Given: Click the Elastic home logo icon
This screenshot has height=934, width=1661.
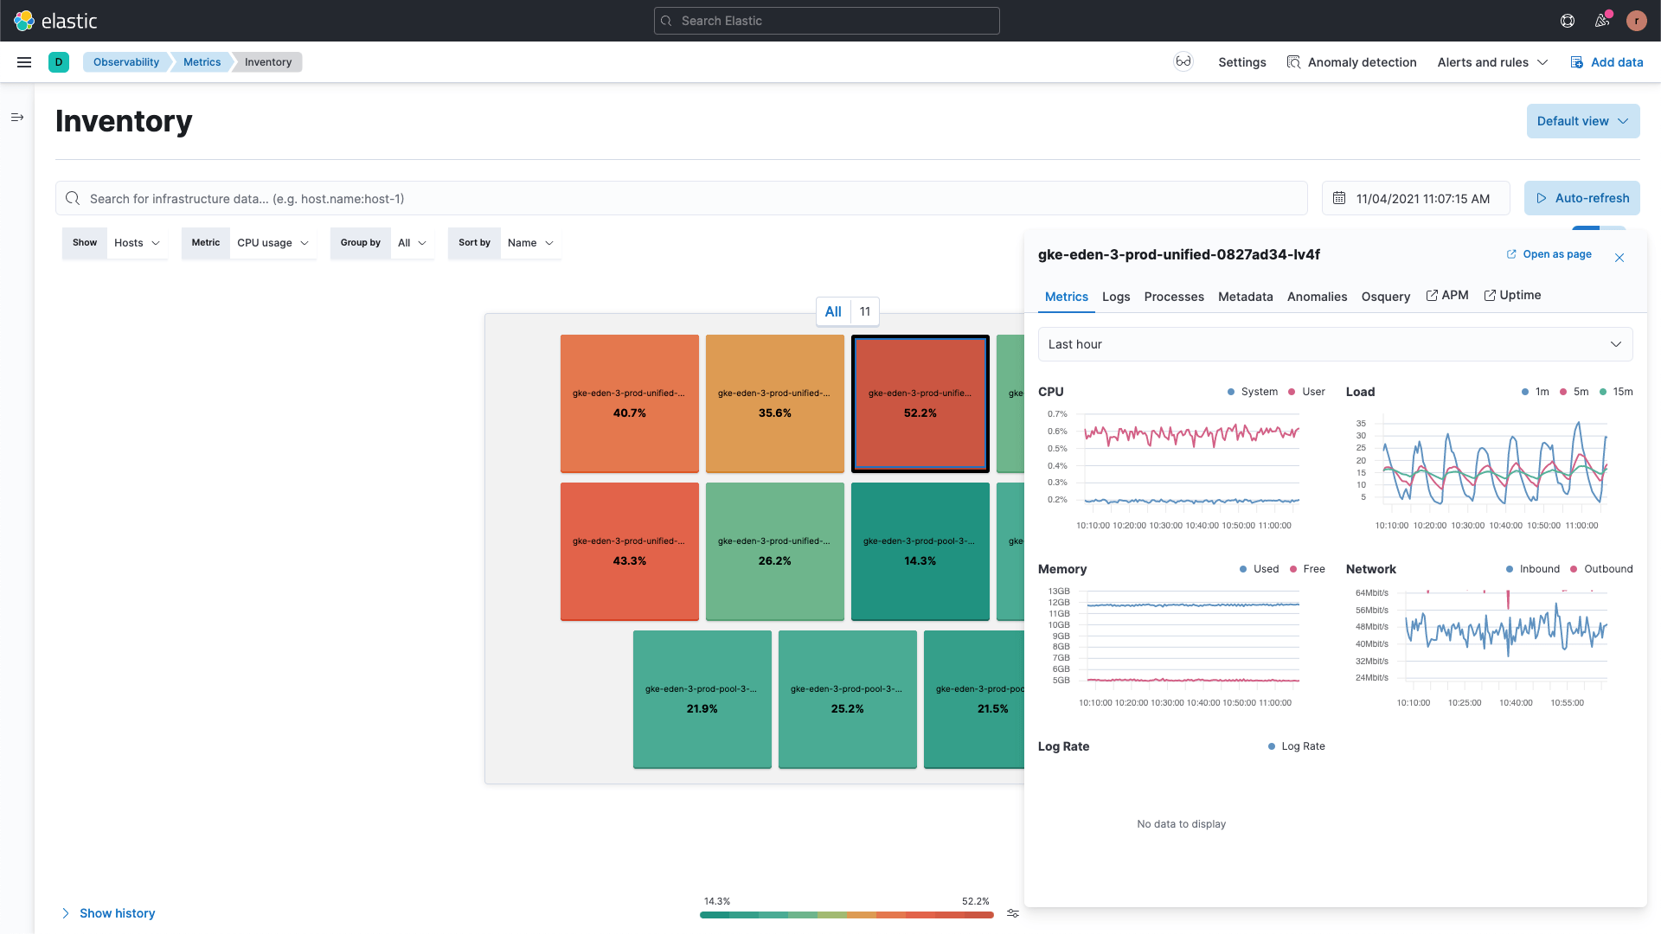Looking at the screenshot, I should tap(25, 21).
